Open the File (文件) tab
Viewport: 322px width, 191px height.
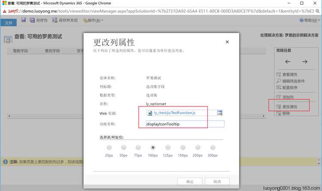(9, 23)
